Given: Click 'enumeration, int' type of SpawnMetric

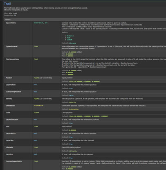Looking at the screenshot, I should [40, 23].
